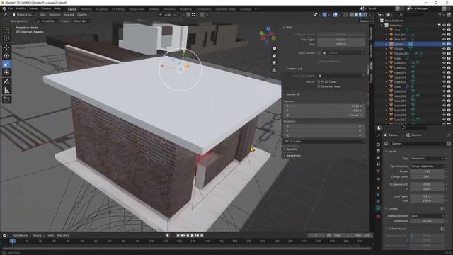Disable render for Cilindro in outliner
Screen dimensions: 453x255
[449, 49]
